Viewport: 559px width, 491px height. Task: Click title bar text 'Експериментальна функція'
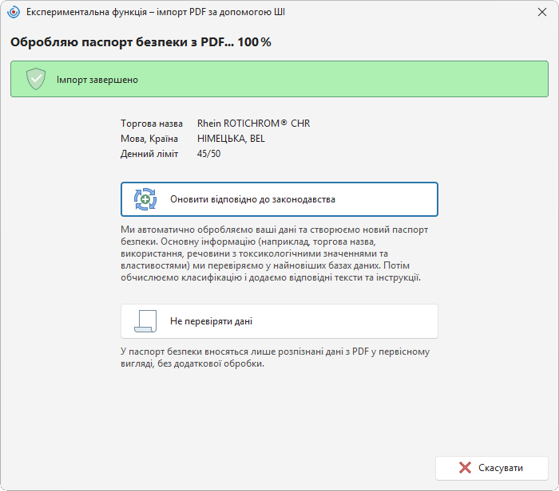86,12
